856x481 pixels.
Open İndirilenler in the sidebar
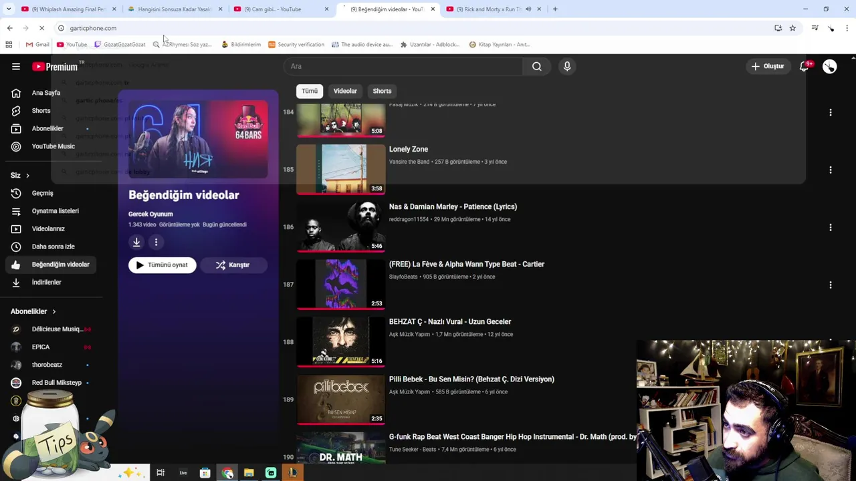pyautogui.click(x=51, y=283)
